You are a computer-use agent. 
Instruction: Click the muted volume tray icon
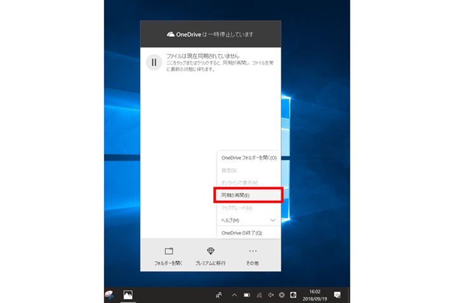click(x=270, y=295)
